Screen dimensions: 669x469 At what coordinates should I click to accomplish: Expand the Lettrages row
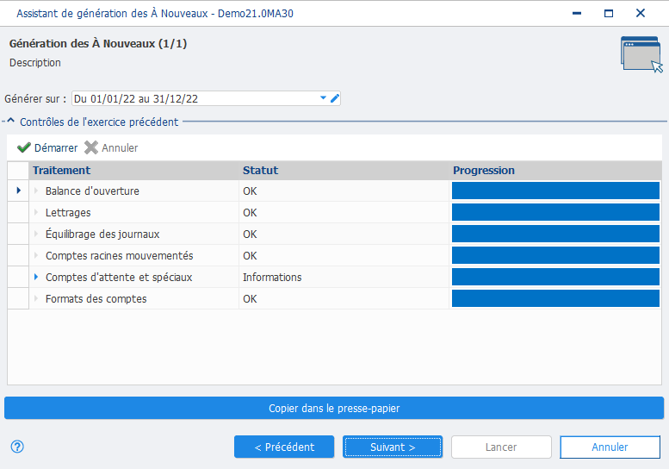click(36, 212)
